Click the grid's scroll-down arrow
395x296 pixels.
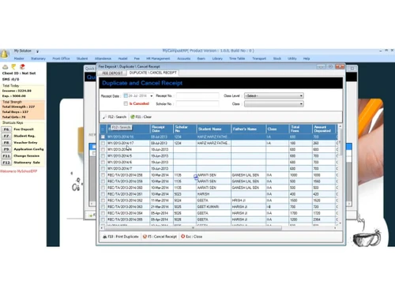click(x=340, y=223)
